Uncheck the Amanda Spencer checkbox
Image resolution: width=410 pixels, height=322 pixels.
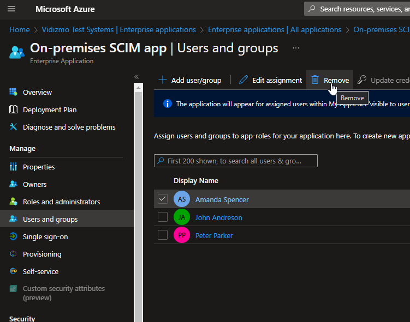[163, 199]
